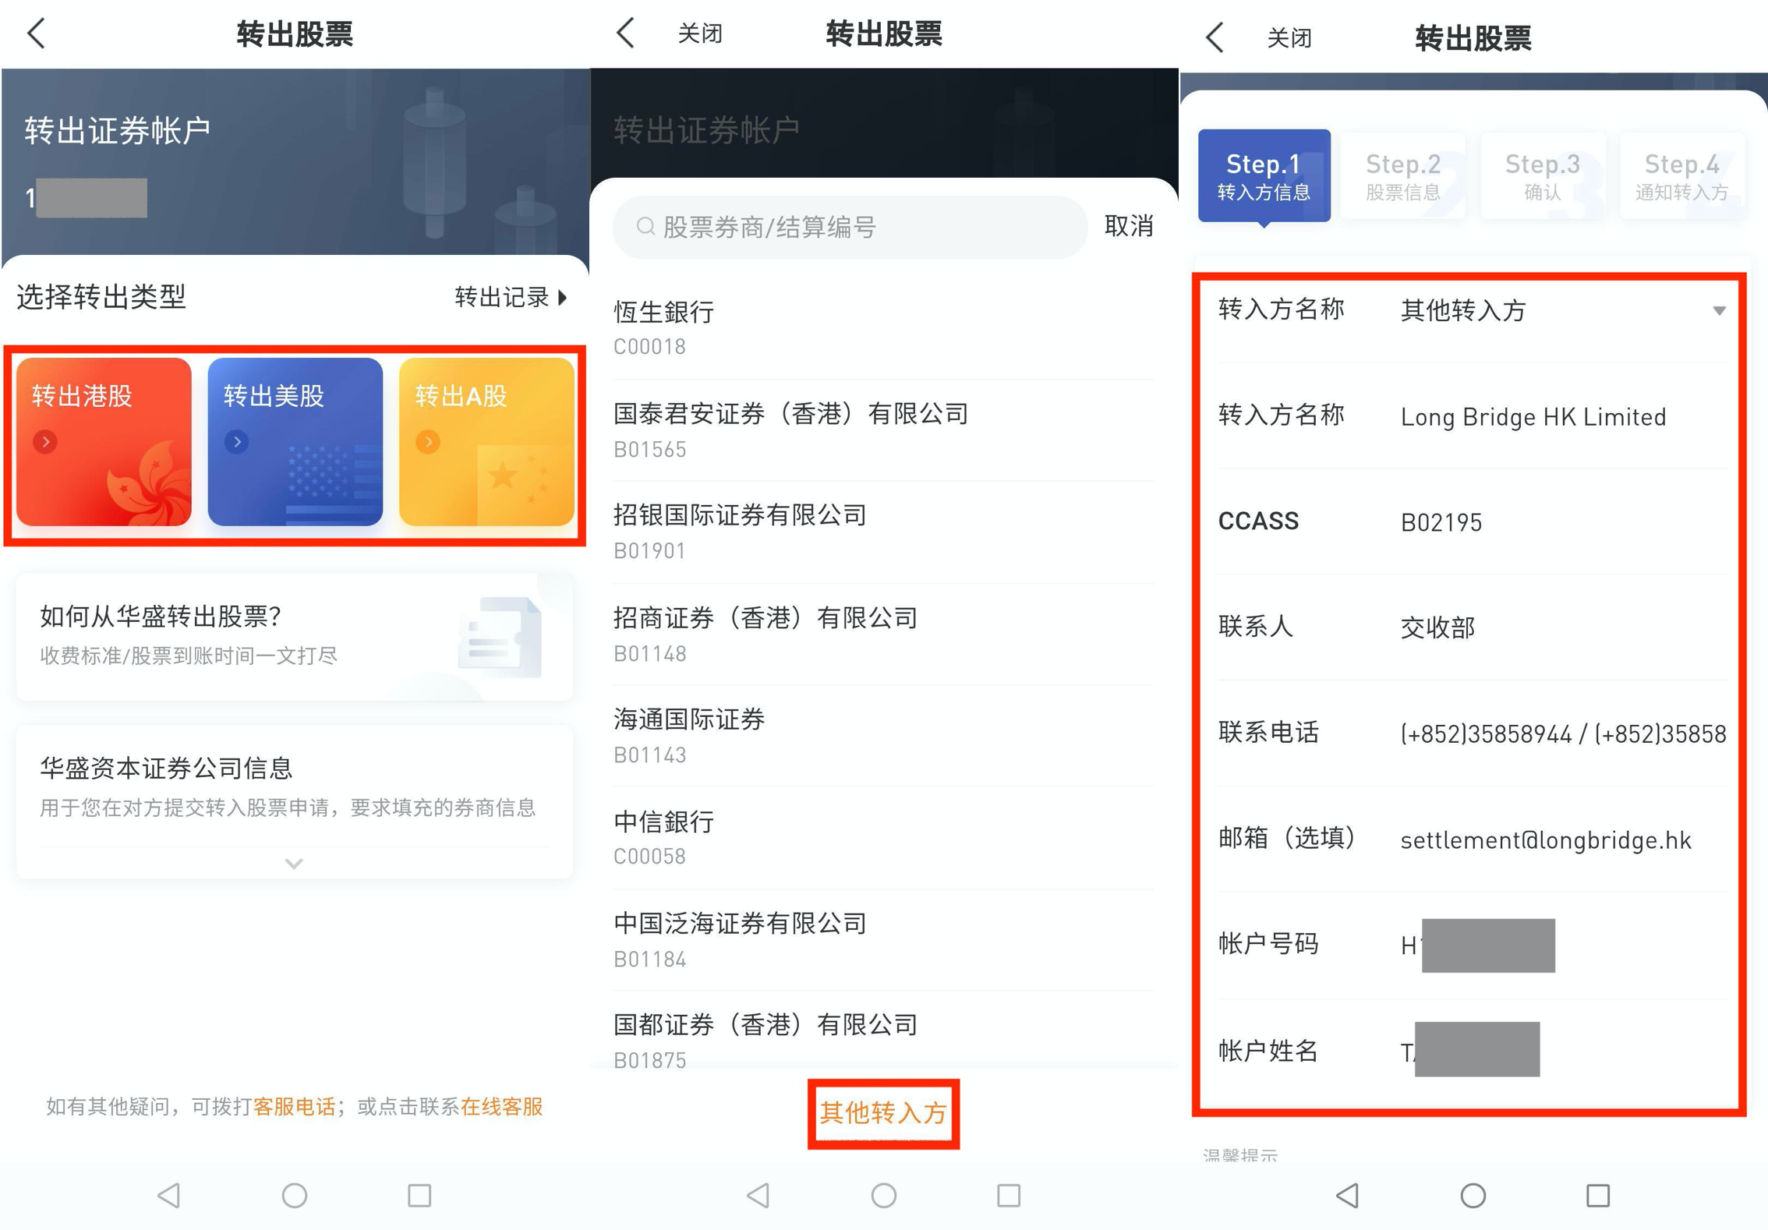Tap Android back button on form screen

1348,1194
